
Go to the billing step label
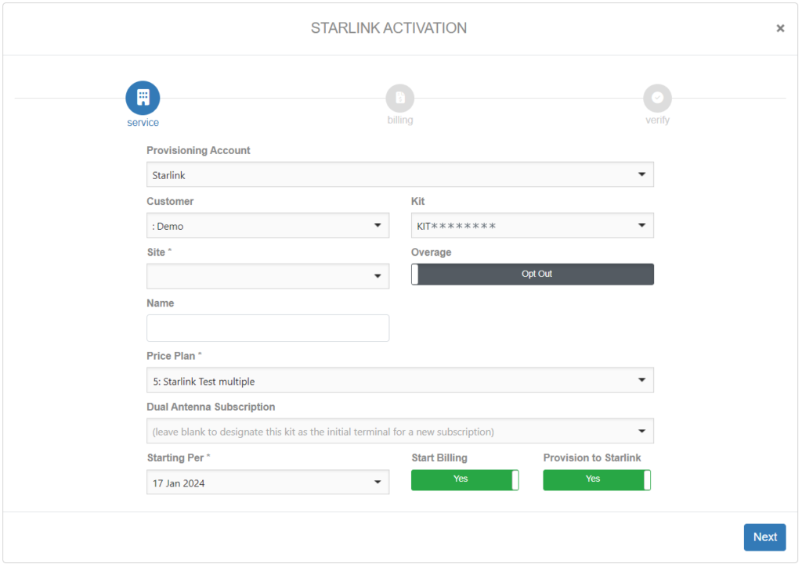point(399,120)
